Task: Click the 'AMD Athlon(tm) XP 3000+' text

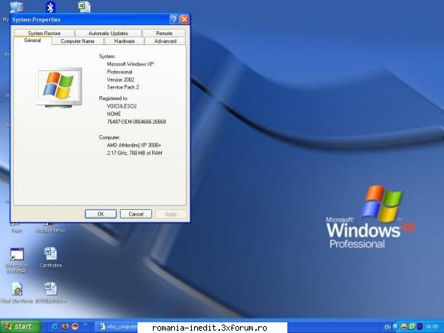Action: coord(134,145)
